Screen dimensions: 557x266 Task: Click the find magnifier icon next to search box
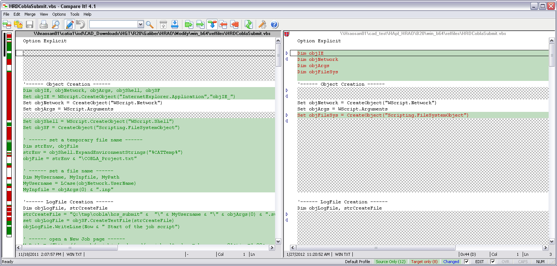(x=150, y=24)
